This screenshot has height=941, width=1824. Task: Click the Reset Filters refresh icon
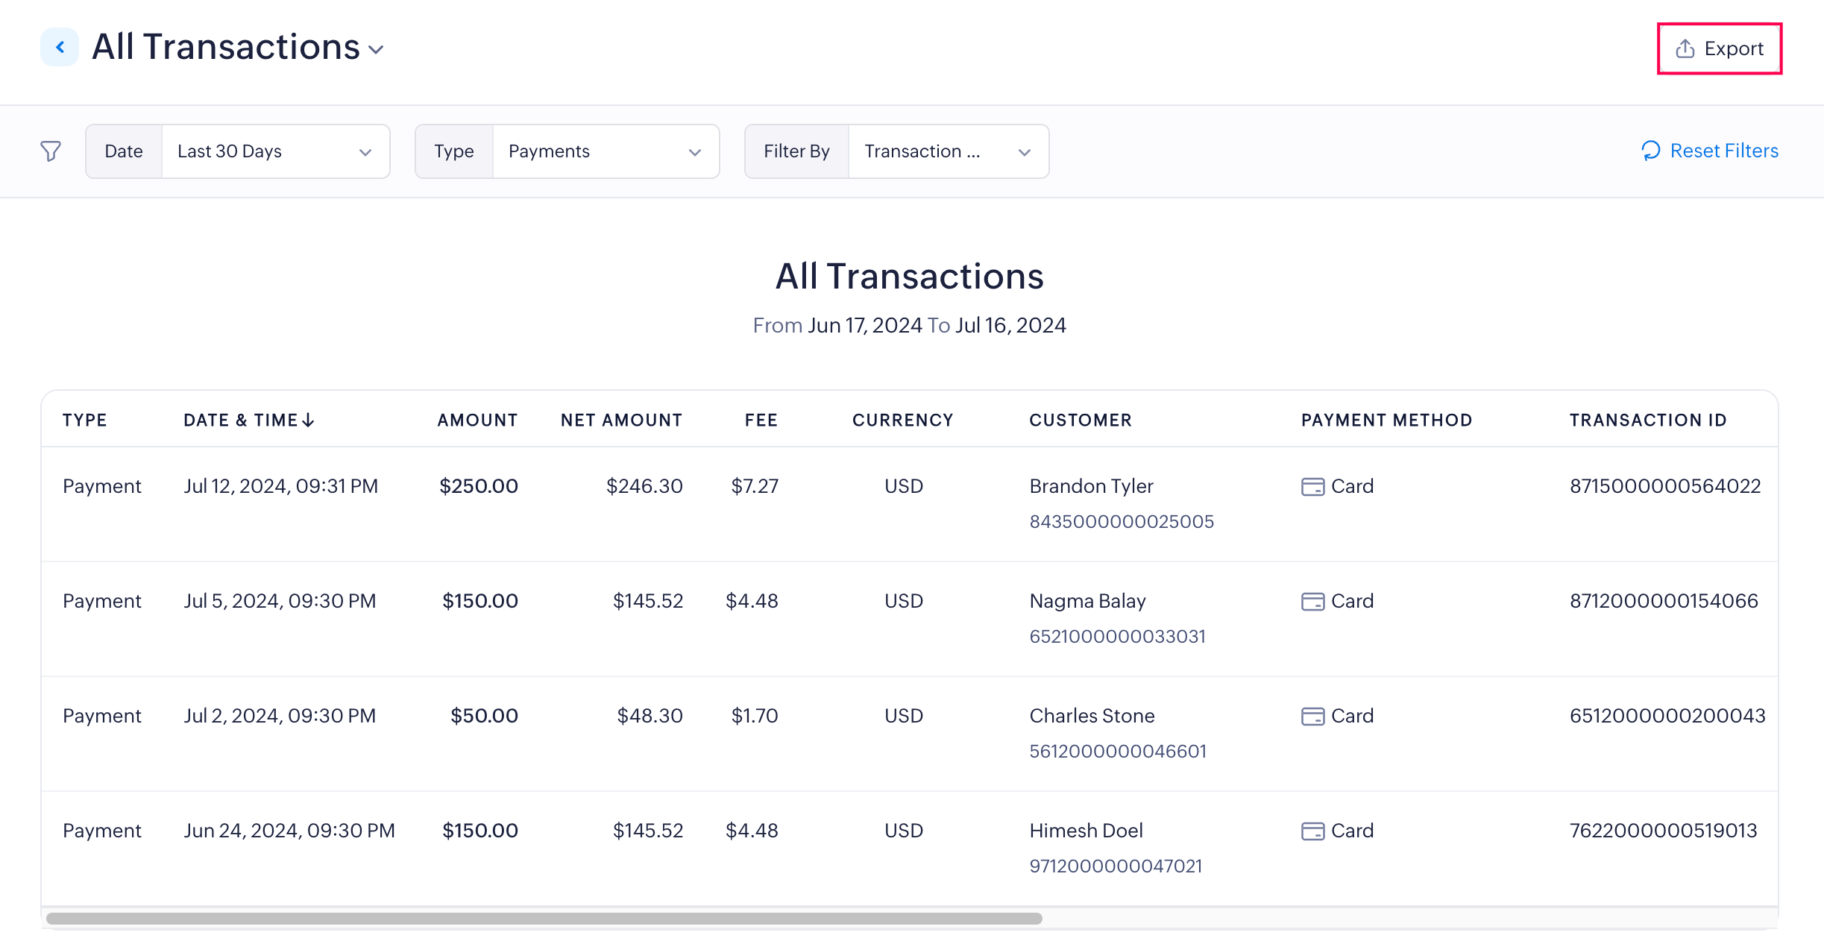tap(1650, 151)
